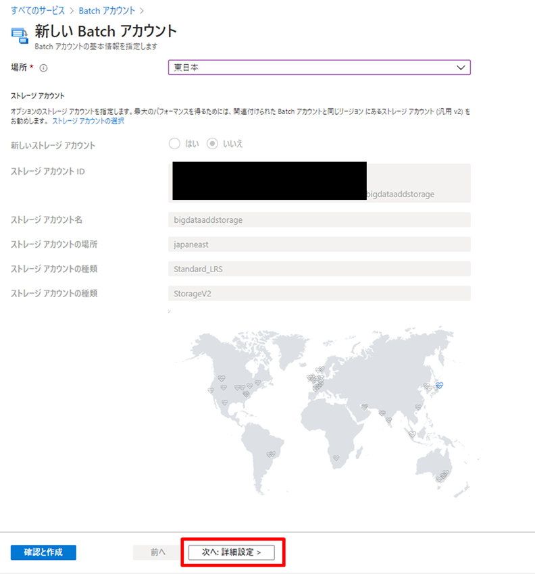Select the いいえ radio button
This screenshot has height=574, width=535.
pos(212,144)
